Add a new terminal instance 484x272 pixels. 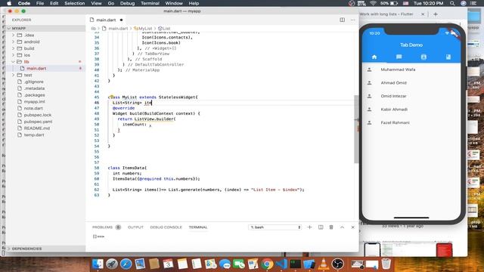click(309, 227)
